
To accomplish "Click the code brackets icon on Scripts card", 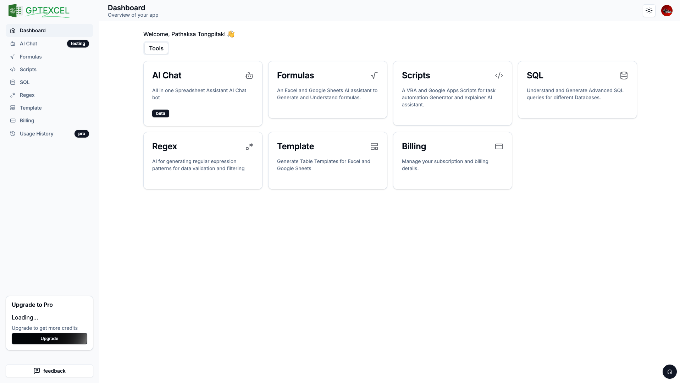I will click(x=499, y=76).
